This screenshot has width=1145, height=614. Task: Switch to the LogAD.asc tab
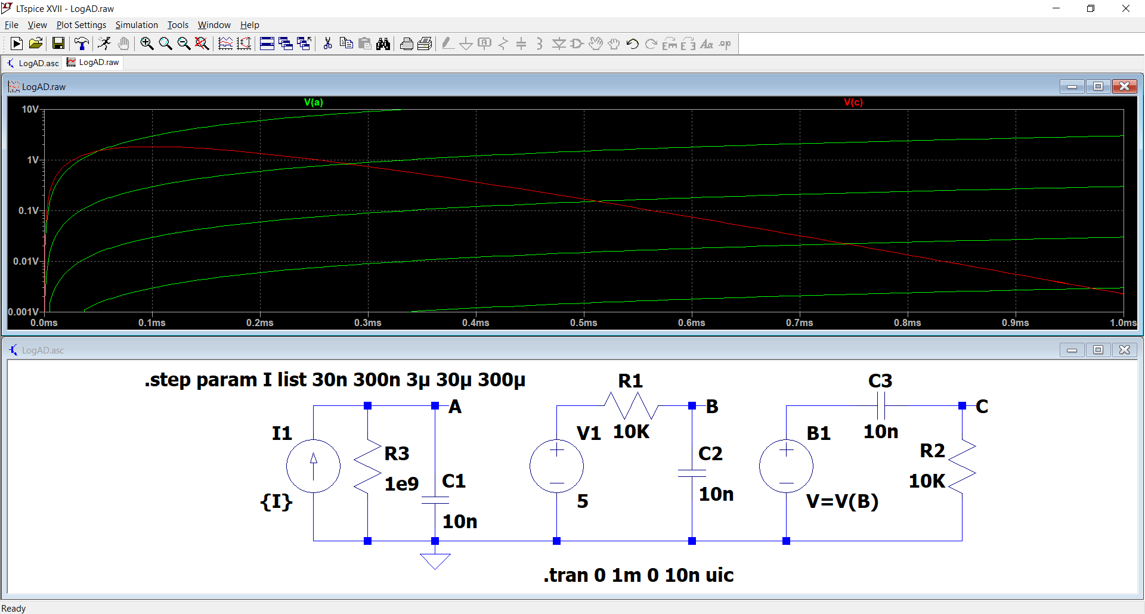[x=33, y=63]
